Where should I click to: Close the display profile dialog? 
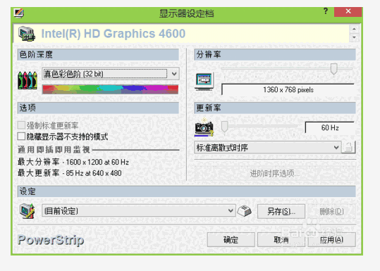pyautogui.click(x=348, y=11)
